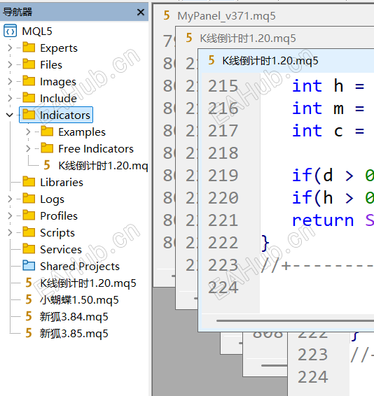Click the Shared Projects folder icon
Viewport: 374px width, 396px height.
(x=29, y=265)
